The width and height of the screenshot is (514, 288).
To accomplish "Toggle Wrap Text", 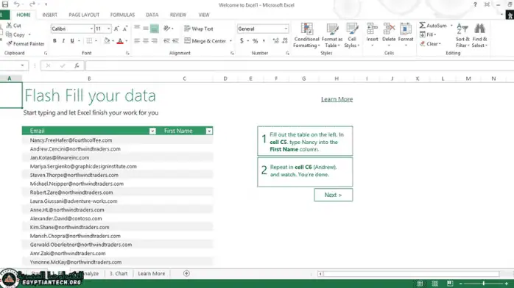I will point(199,29).
